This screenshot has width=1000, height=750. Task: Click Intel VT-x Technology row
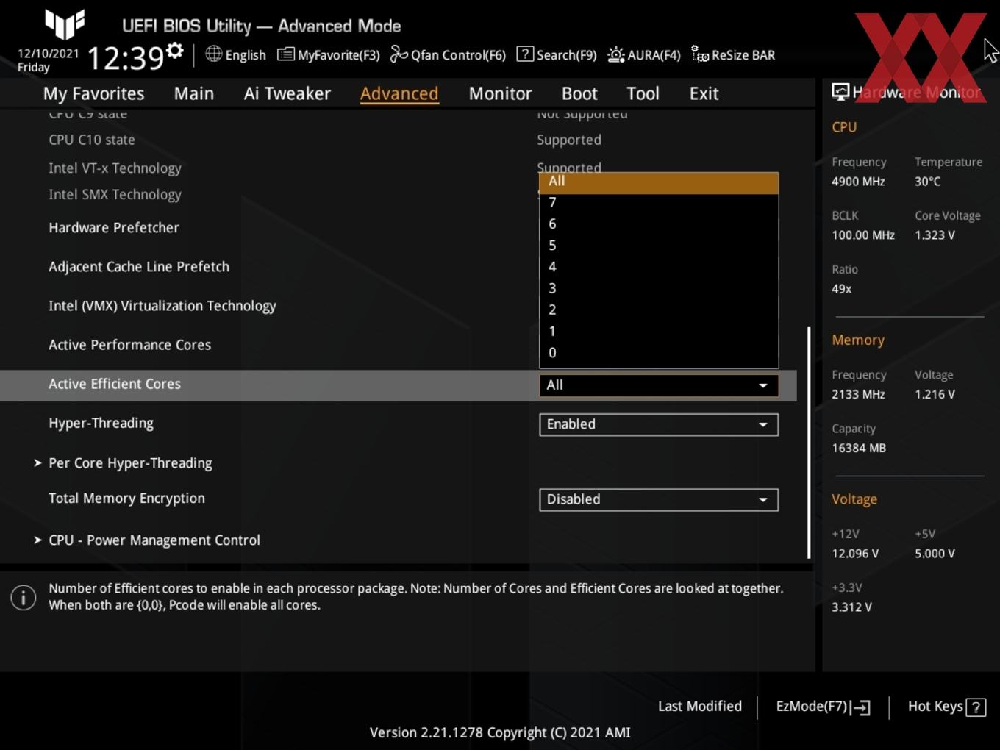click(x=115, y=168)
